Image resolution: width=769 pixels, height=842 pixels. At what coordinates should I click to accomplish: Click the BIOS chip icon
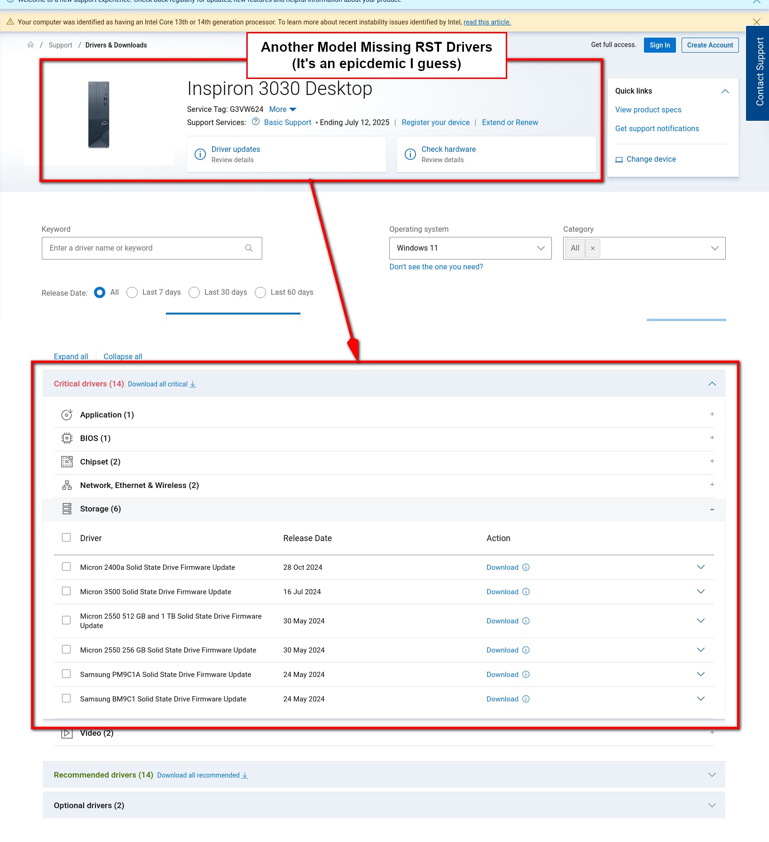(67, 438)
